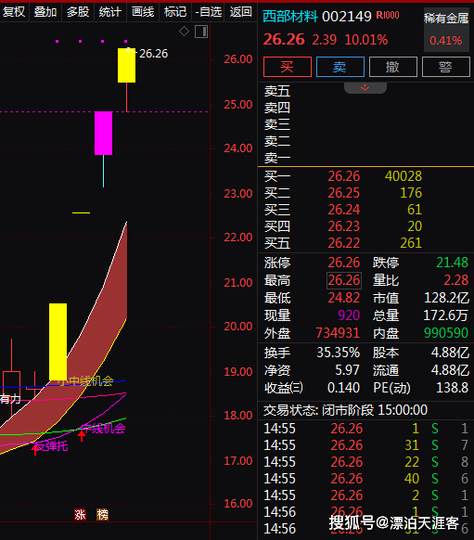Click the latest yellow candlestick at 26.26
This screenshot has width=474, height=540.
click(x=126, y=66)
